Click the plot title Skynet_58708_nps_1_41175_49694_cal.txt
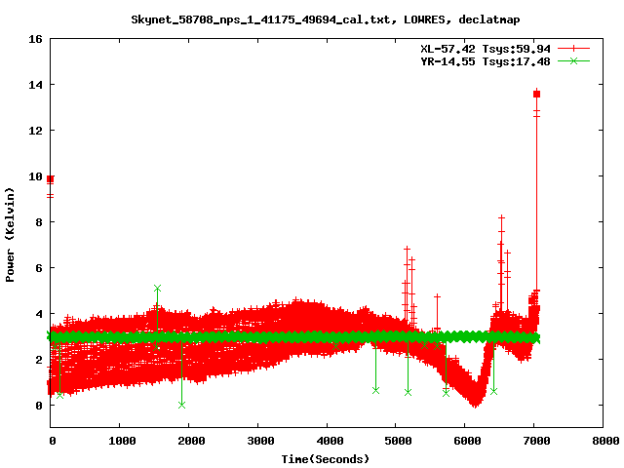The image size is (624, 468). pyautogui.click(x=260, y=19)
